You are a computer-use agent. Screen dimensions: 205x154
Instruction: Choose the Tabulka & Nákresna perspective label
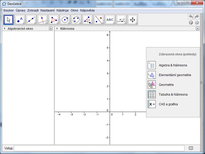coord(173,94)
